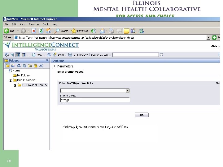Click the move folder icon in Folders toolbar
Screen dimensions: 223x167
click(30, 66)
